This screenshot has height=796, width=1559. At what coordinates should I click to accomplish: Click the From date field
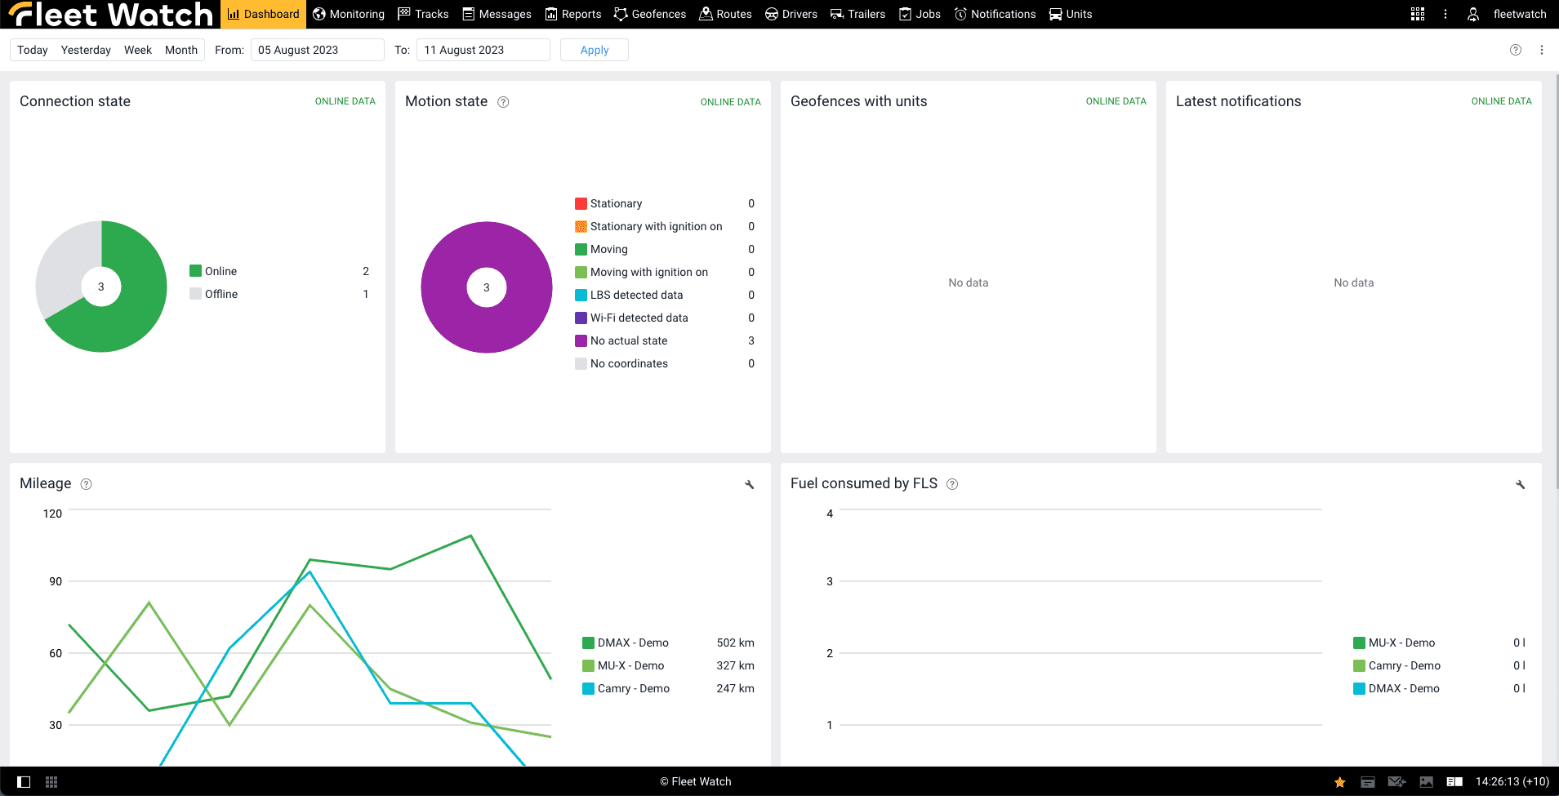coord(317,50)
